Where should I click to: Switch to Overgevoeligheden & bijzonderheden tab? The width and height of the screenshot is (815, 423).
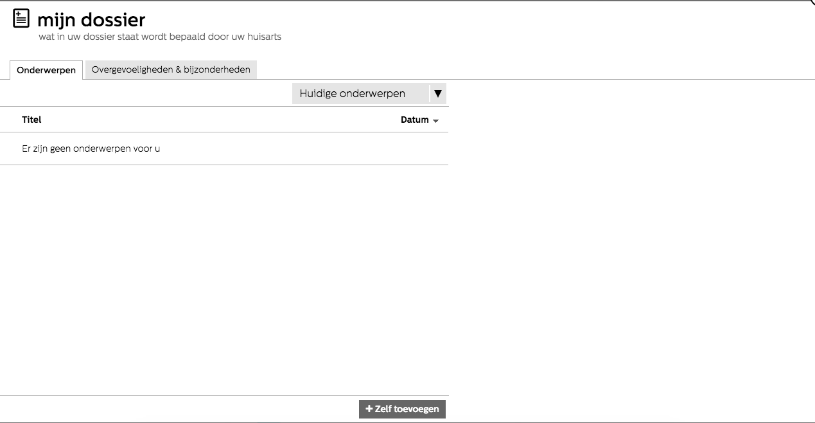pyautogui.click(x=171, y=69)
